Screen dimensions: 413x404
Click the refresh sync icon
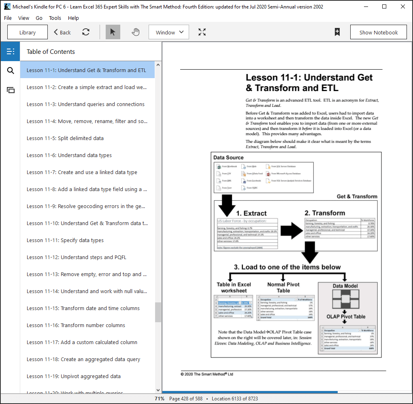[x=86, y=32]
